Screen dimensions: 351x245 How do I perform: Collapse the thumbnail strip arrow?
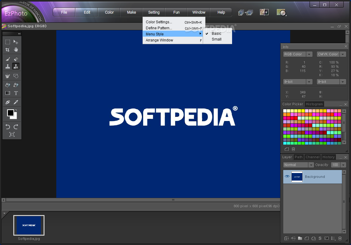[4, 214]
